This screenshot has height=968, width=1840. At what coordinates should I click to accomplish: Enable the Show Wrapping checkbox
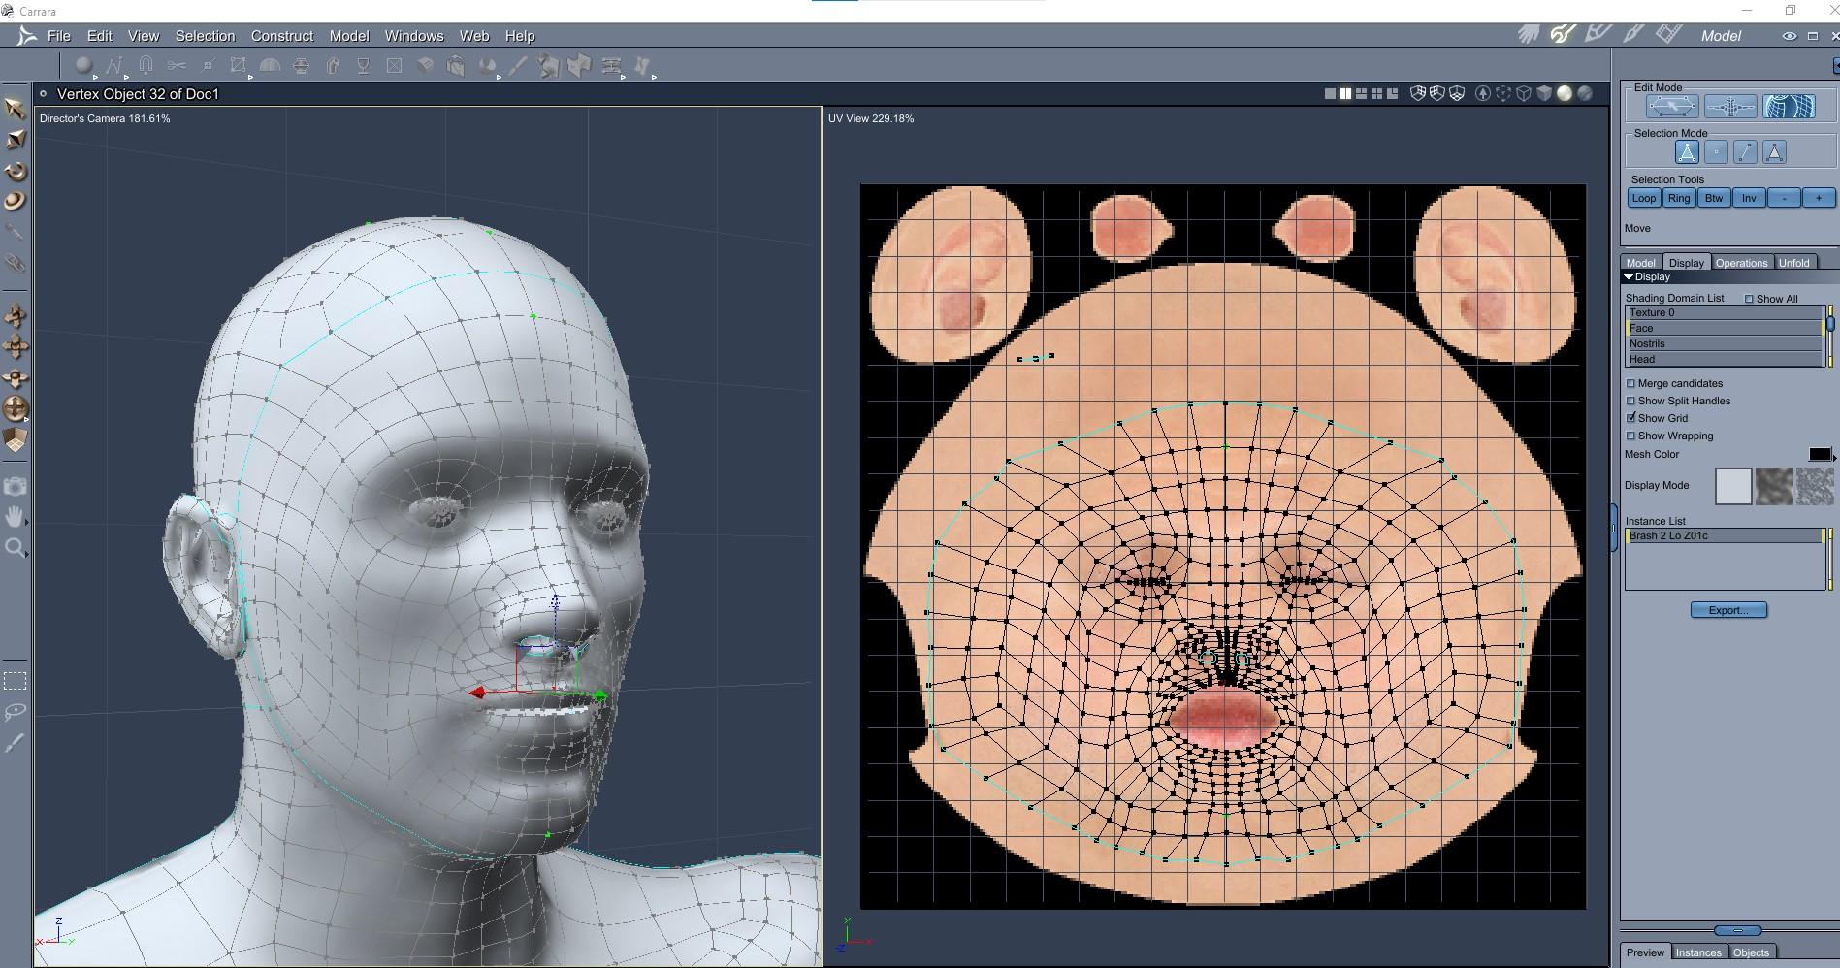1630,436
